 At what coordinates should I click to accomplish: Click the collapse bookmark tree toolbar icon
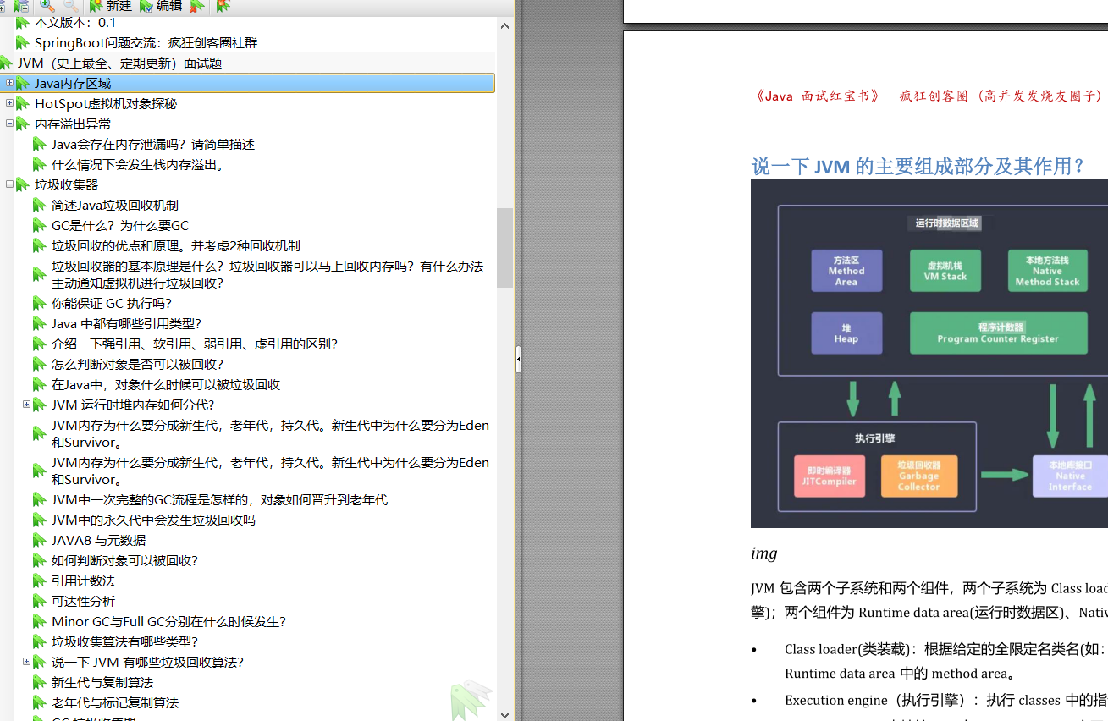click(x=22, y=5)
